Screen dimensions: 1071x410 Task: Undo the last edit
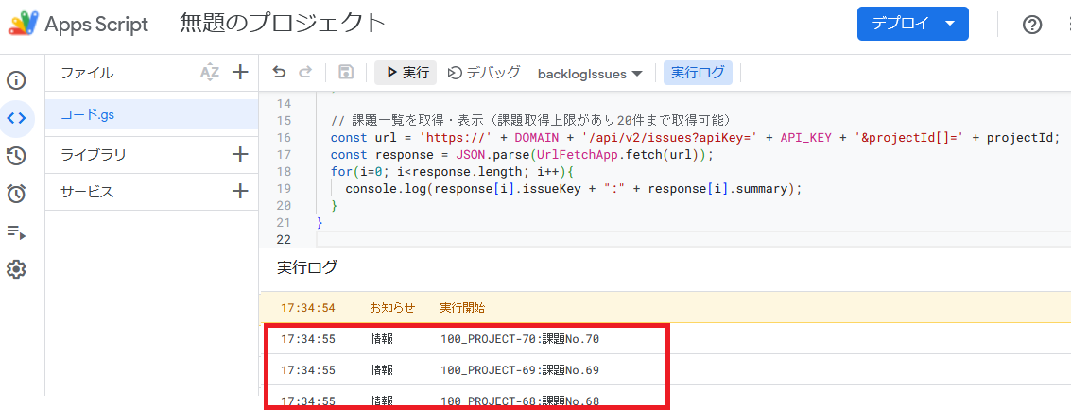279,73
